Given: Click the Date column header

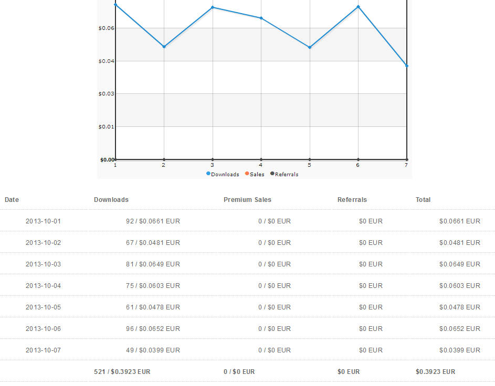Looking at the screenshot, I should (x=12, y=200).
